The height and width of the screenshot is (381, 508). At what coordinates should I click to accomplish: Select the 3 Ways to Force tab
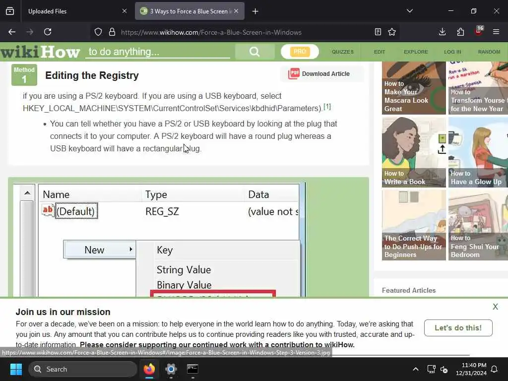tap(190, 11)
